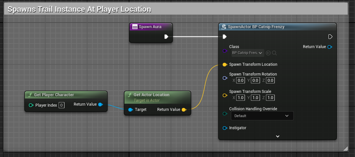Click Spawn Transform Scale X field
The height and width of the screenshot is (157, 355).
pos(240,98)
